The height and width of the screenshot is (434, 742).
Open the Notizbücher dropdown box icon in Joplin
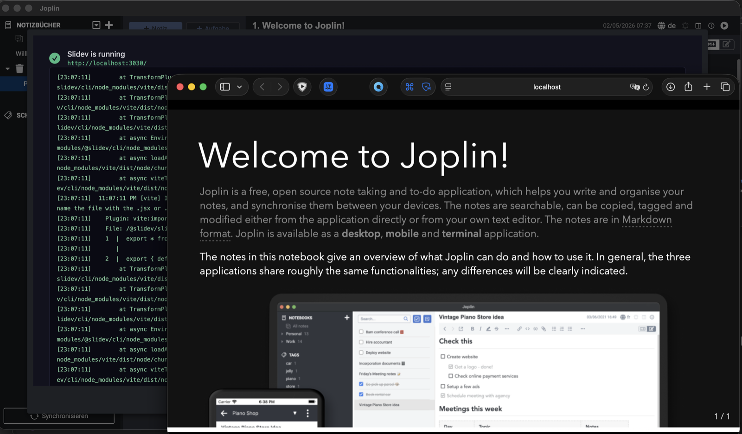(x=96, y=25)
